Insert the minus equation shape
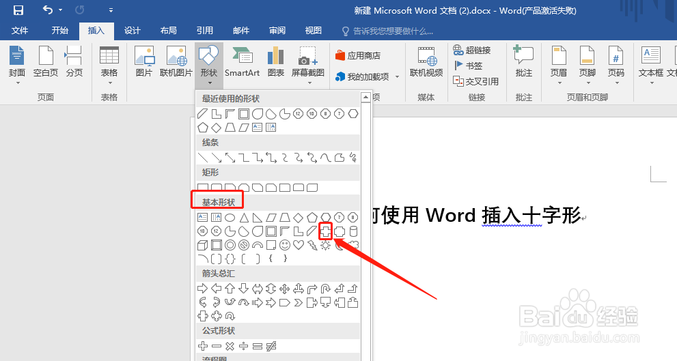The height and width of the screenshot is (361, 677). point(217,346)
